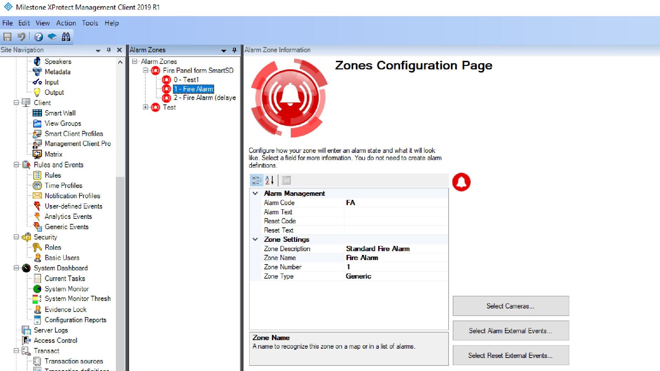
Task: Click the System Monitor icon
Action: (x=37, y=289)
